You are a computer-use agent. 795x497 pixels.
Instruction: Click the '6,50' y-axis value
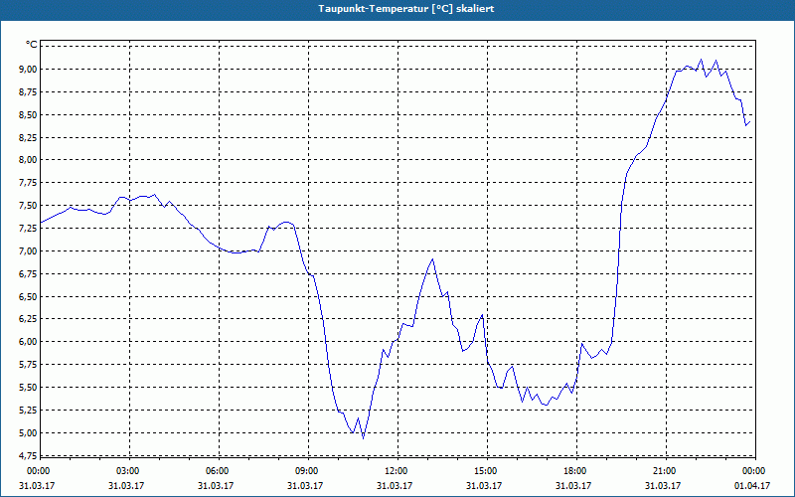click(28, 296)
